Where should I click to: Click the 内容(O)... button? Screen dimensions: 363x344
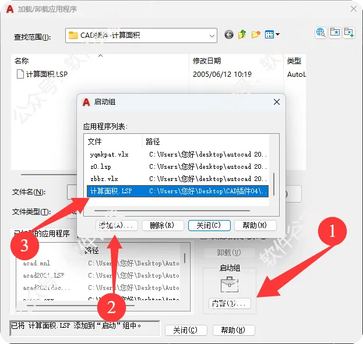(230, 303)
